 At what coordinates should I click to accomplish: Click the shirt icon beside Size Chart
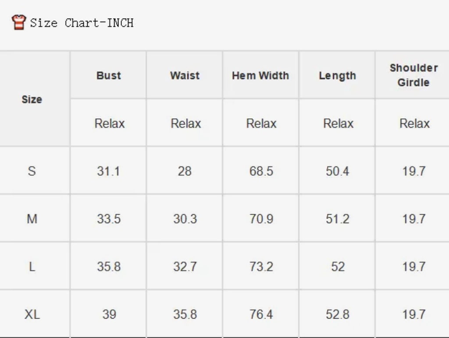[19, 22]
